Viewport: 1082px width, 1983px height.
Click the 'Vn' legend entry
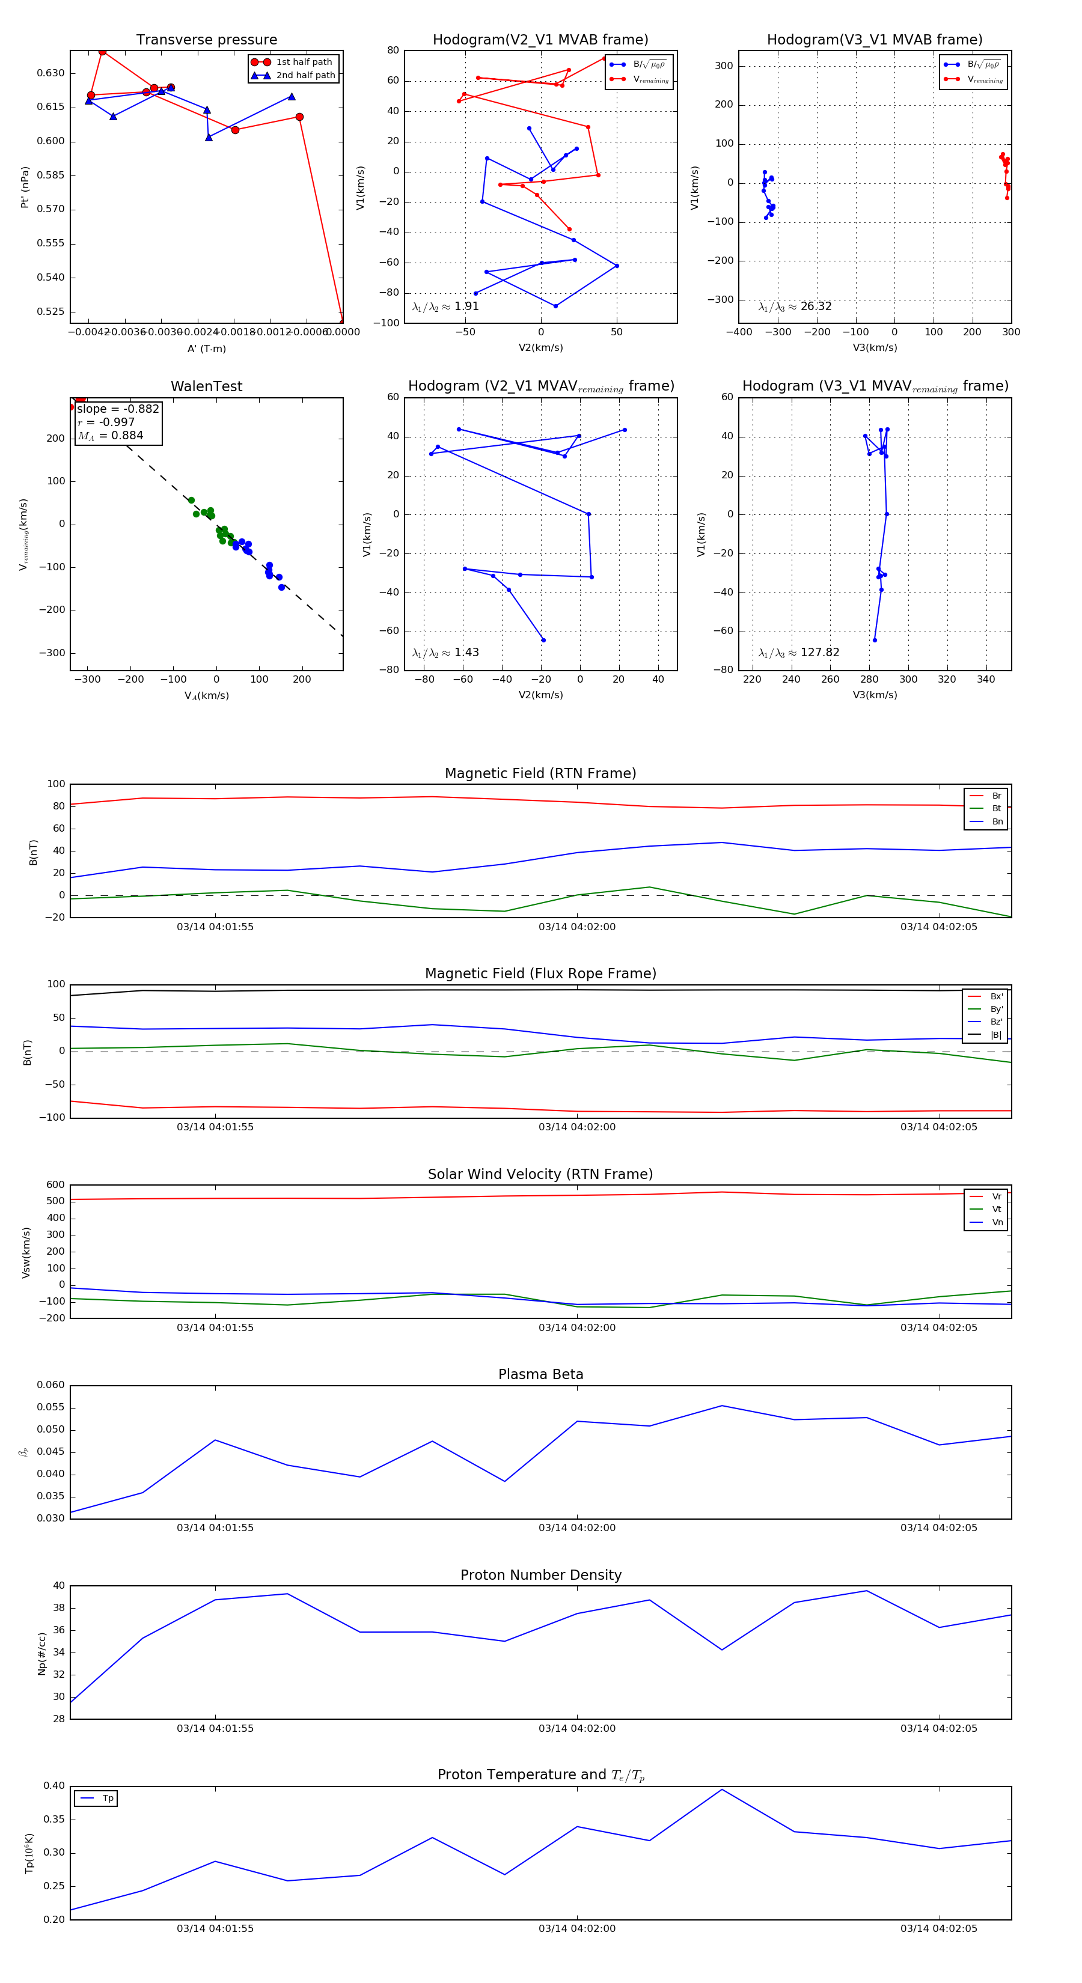point(986,1222)
